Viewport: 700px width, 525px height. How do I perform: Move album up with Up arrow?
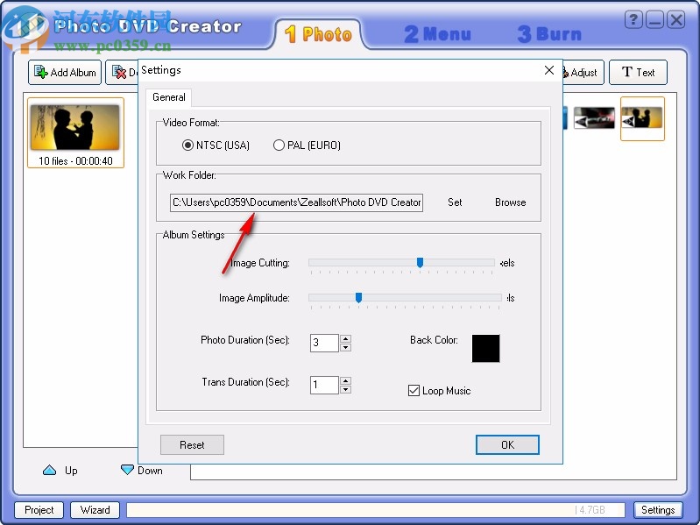point(60,471)
